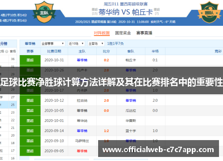Open the 赛事直播 tab

pyautogui.click(x=144, y=33)
